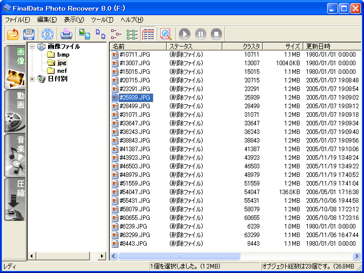Click file list scroll left arrow
The width and height of the screenshot is (364, 273).
click(114, 256)
